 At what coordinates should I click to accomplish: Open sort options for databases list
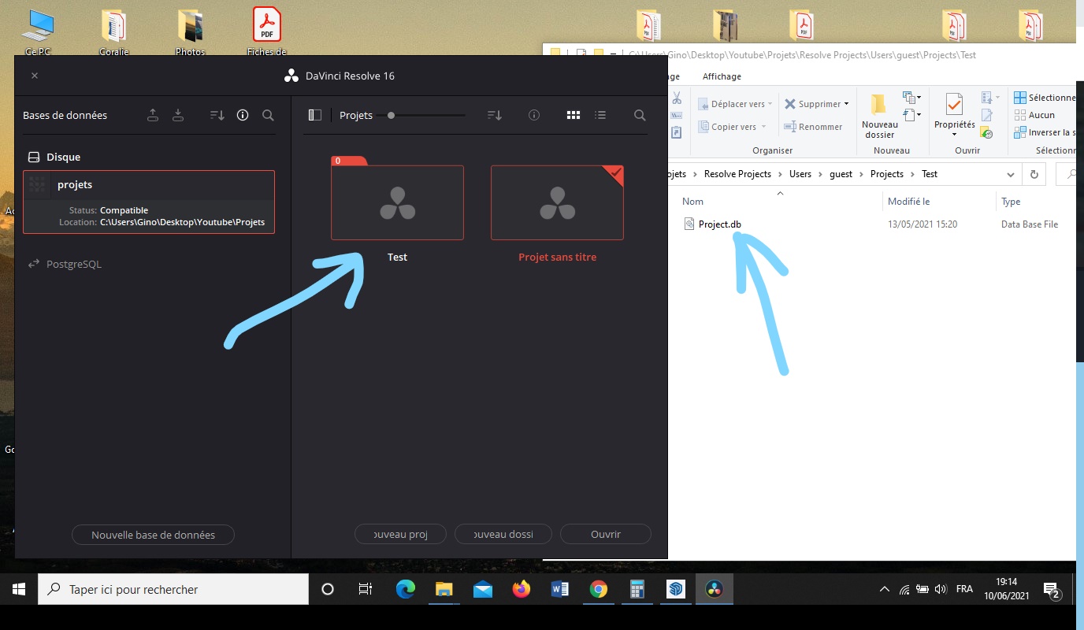point(217,115)
